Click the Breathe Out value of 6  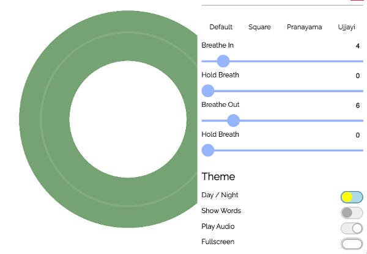[357, 106]
